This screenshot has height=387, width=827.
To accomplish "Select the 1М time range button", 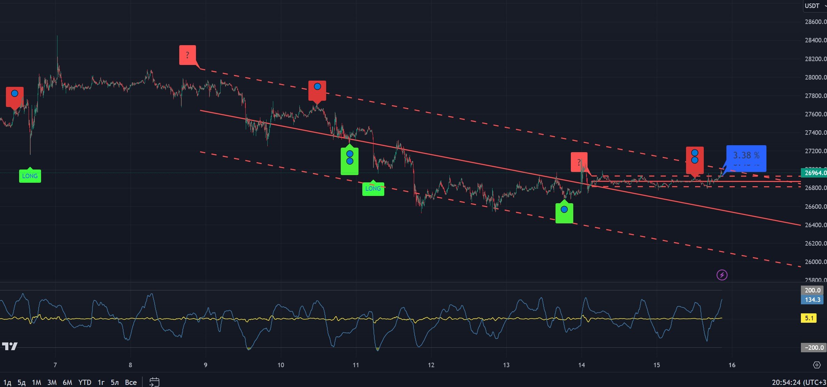I will tap(37, 382).
